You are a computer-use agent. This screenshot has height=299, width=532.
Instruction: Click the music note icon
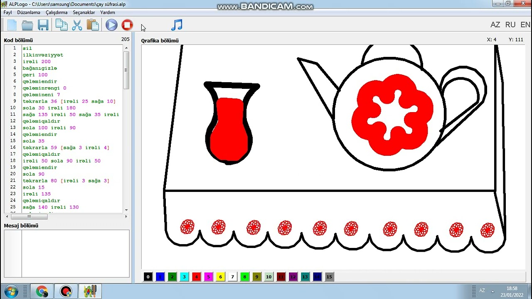pos(177,25)
